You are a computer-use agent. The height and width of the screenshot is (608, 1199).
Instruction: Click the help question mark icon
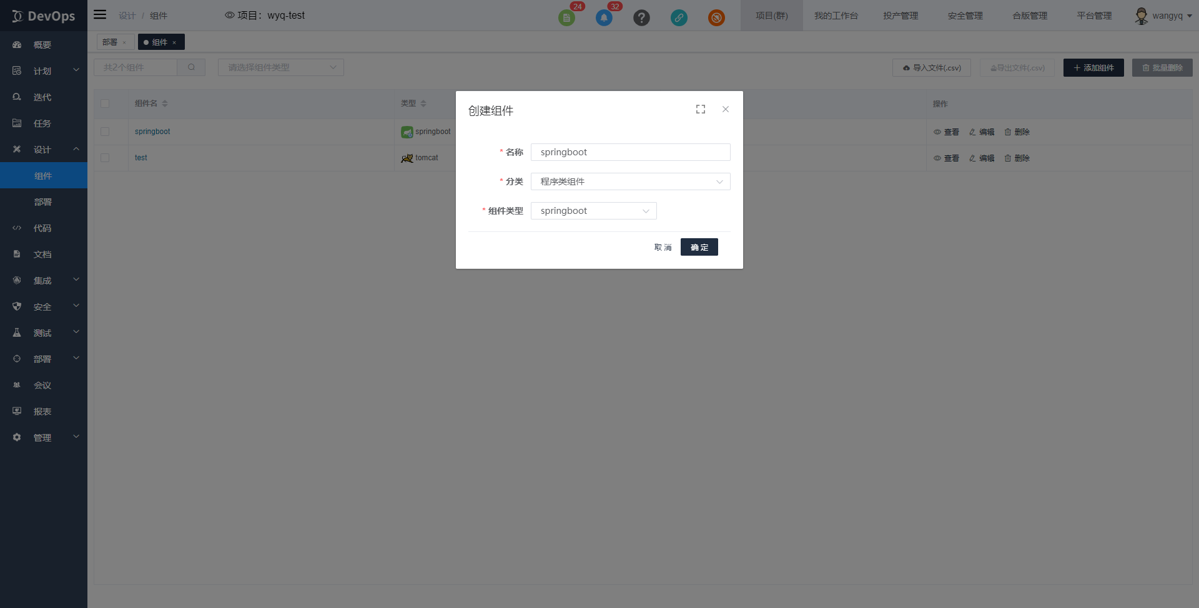641,17
